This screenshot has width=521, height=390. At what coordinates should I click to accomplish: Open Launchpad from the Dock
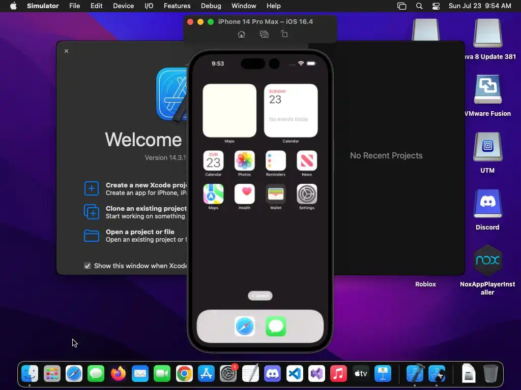tap(52, 374)
